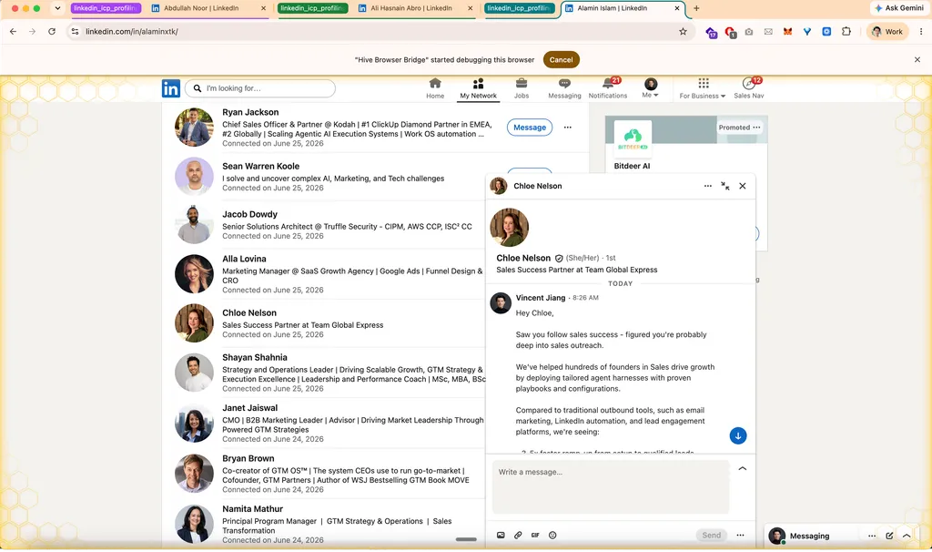
Task: Click the LinkedIn logo icon
Action: pos(170,88)
